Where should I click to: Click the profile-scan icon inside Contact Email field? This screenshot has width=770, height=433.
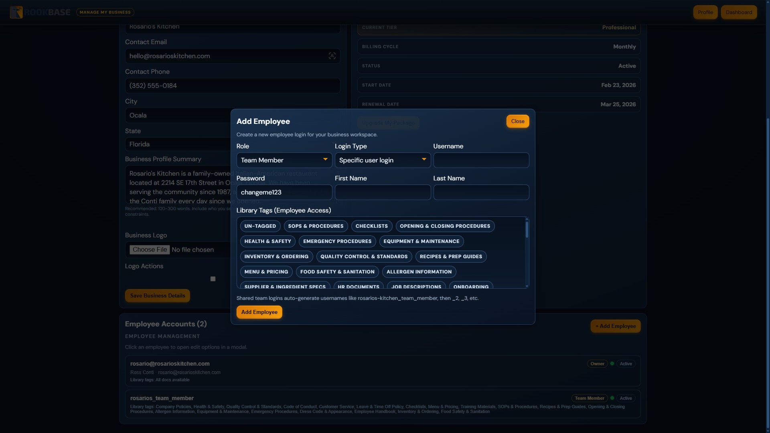point(332,56)
